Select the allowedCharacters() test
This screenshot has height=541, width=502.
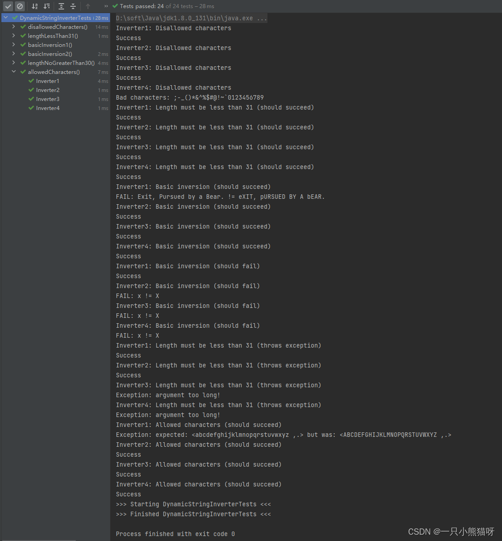pos(54,72)
